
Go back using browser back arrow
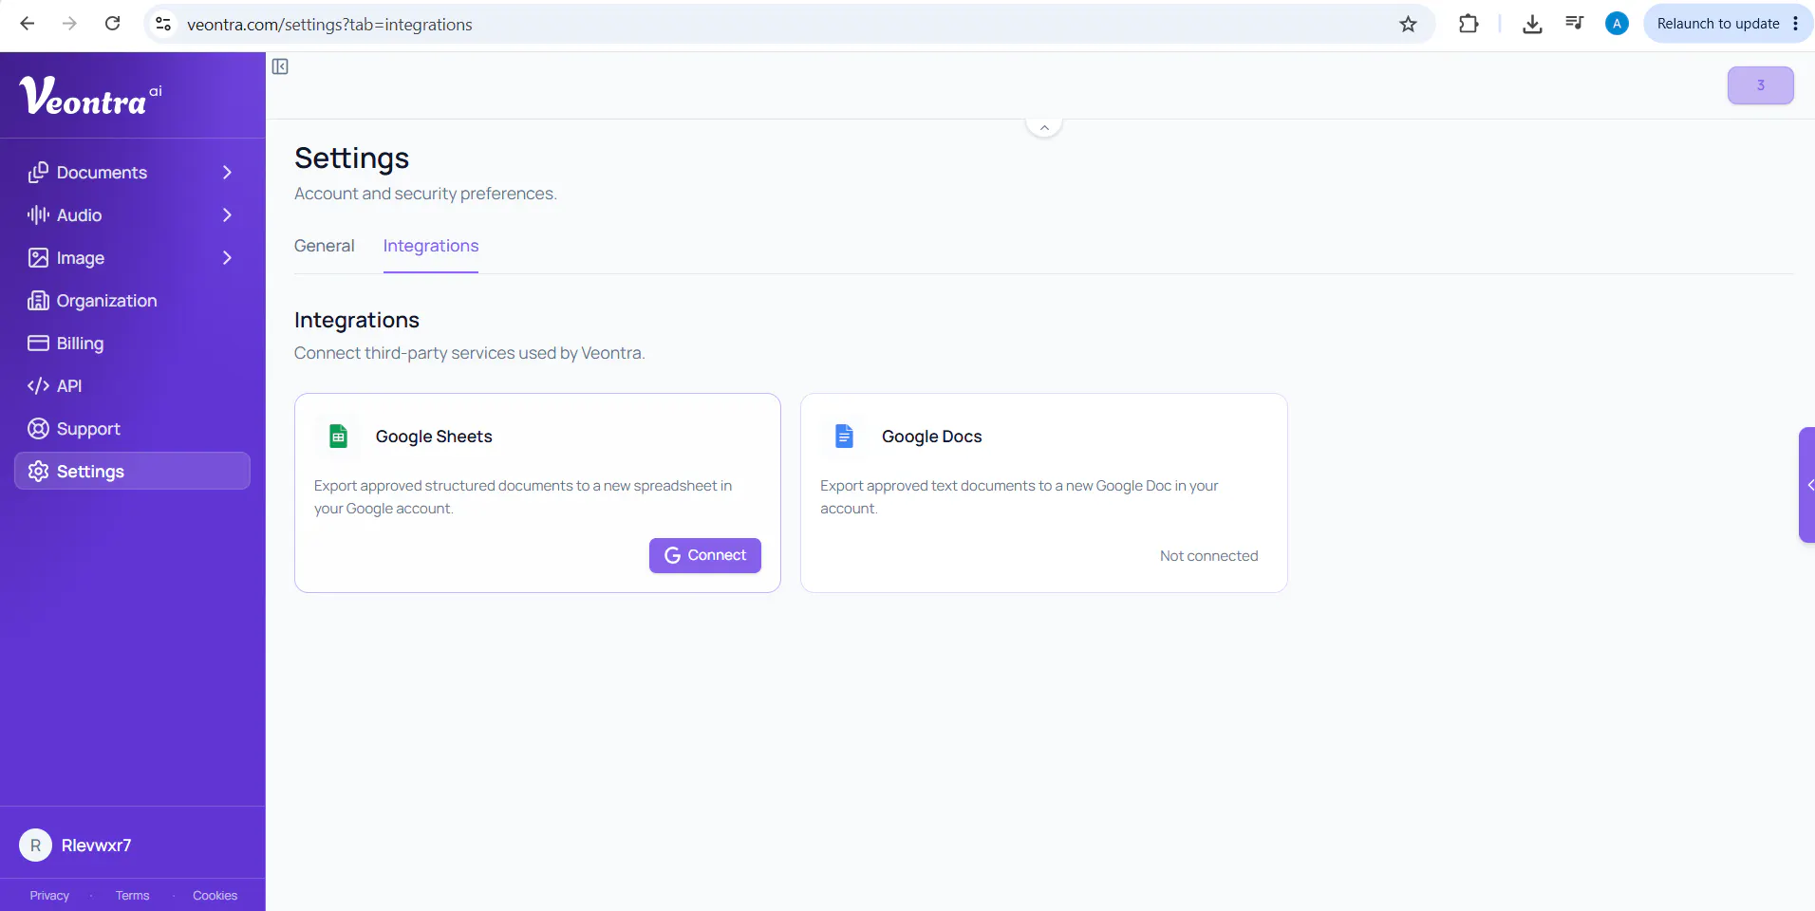point(28,24)
